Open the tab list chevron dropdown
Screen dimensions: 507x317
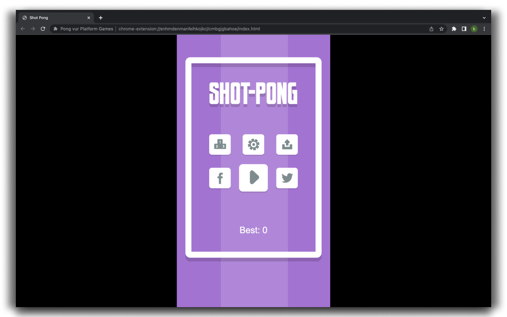pos(484,17)
